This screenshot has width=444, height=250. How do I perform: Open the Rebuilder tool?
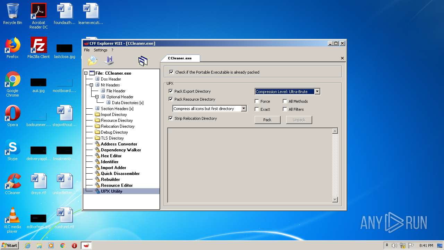pyautogui.click(x=110, y=180)
